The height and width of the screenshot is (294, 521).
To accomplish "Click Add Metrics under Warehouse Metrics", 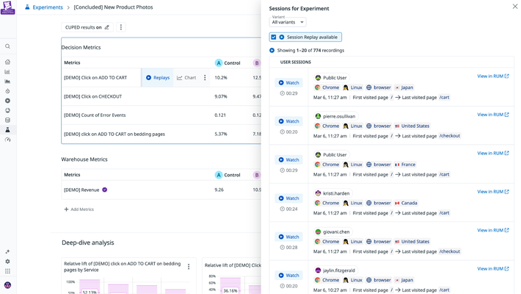I will [x=79, y=209].
